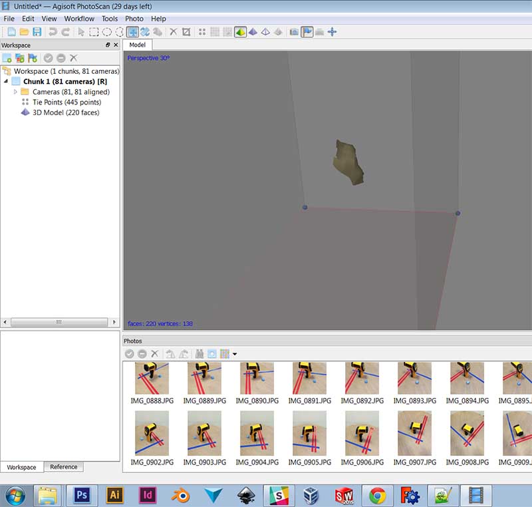Open the Photo menu
The width and height of the screenshot is (532, 507).
134,19
